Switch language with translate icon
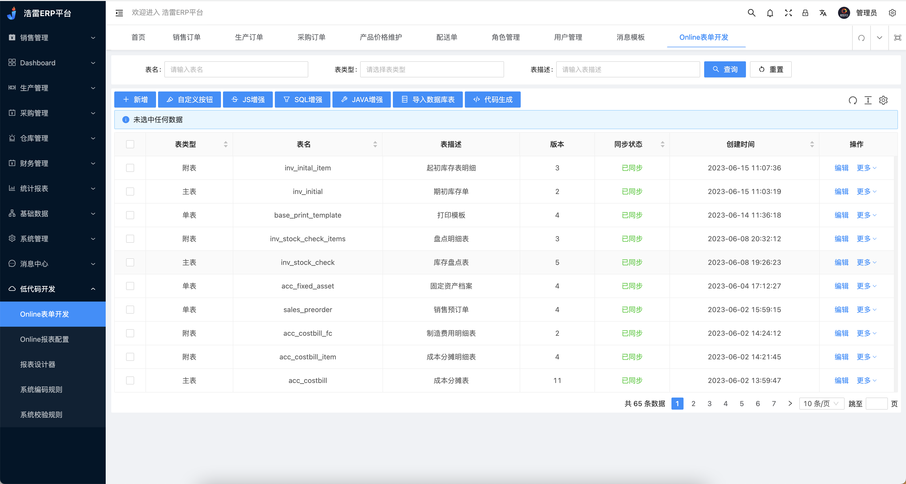Screen dimensions: 906x484 point(823,13)
